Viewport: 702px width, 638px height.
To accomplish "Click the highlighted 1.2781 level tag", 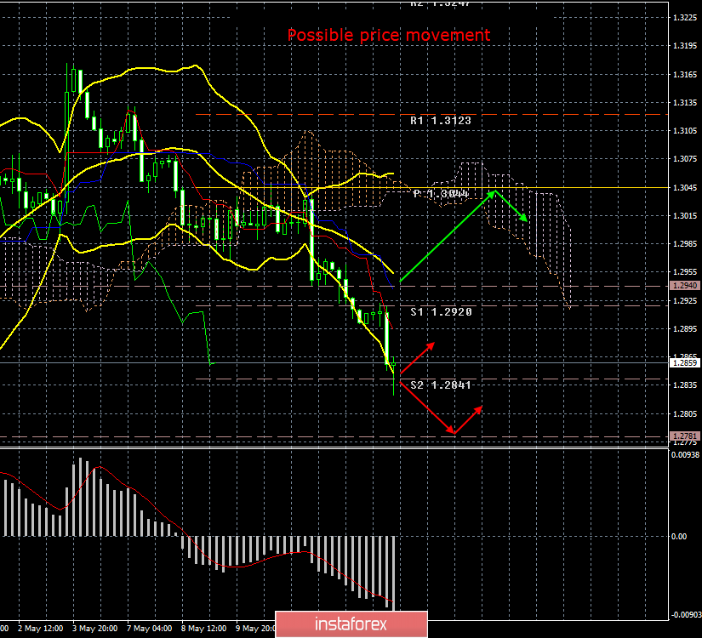I will coord(684,436).
